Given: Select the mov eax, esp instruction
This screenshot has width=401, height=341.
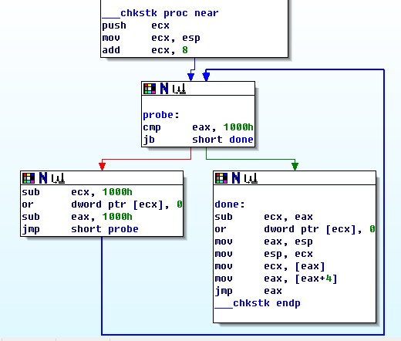Looking at the screenshot, I should click(x=264, y=241).
